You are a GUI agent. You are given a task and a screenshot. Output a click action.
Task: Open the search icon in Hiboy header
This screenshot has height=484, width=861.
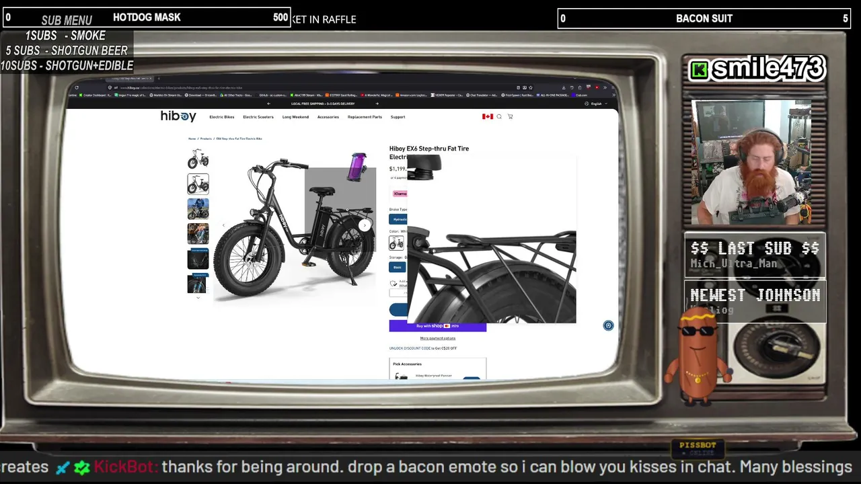coord(499,117)
